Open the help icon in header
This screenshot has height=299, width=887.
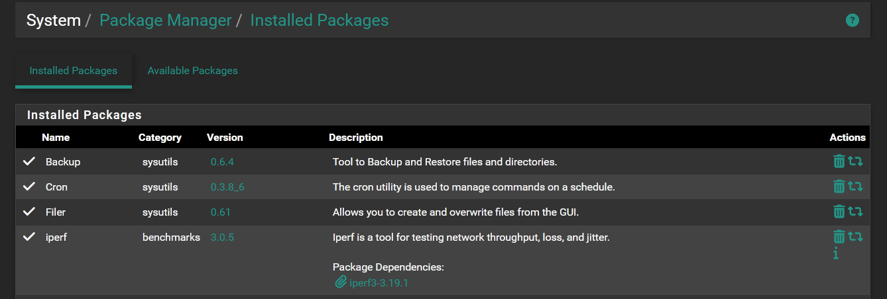click(853, 21)
